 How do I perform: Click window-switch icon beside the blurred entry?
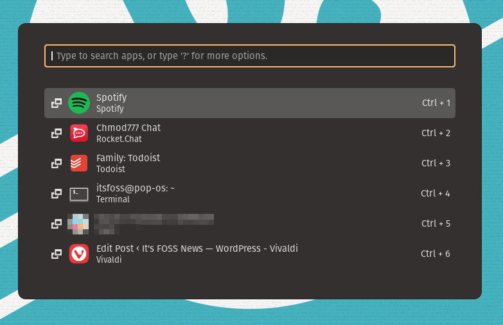coord(57,224)
